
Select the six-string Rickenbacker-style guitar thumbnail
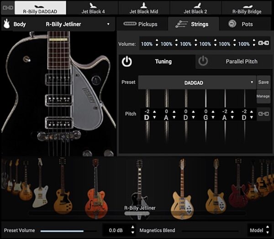[183, 188]
